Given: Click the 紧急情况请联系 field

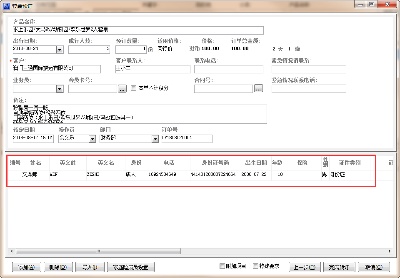Looking at the screenshot, I should (309, 69).
